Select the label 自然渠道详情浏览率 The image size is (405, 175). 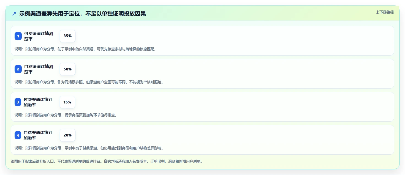coord(39,69)
